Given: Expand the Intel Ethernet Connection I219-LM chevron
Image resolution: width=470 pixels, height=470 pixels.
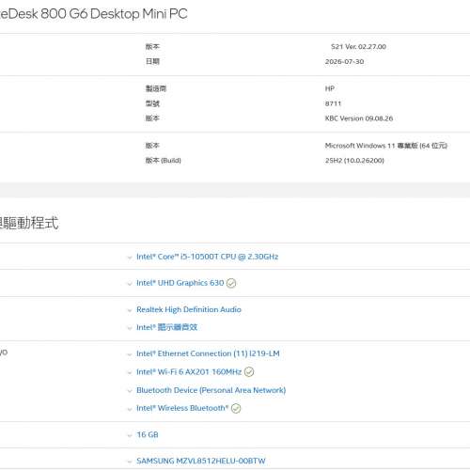Looking at the screenshot, I should tap(130, 354).
